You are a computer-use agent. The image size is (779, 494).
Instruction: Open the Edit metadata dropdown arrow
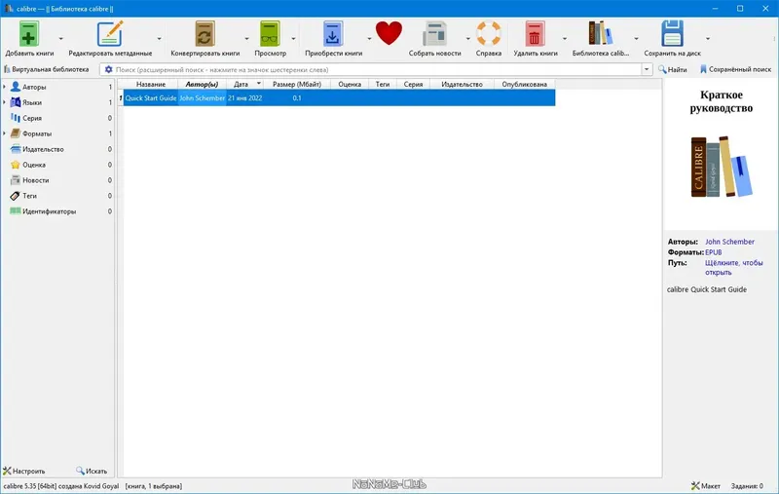click(159, 39)
